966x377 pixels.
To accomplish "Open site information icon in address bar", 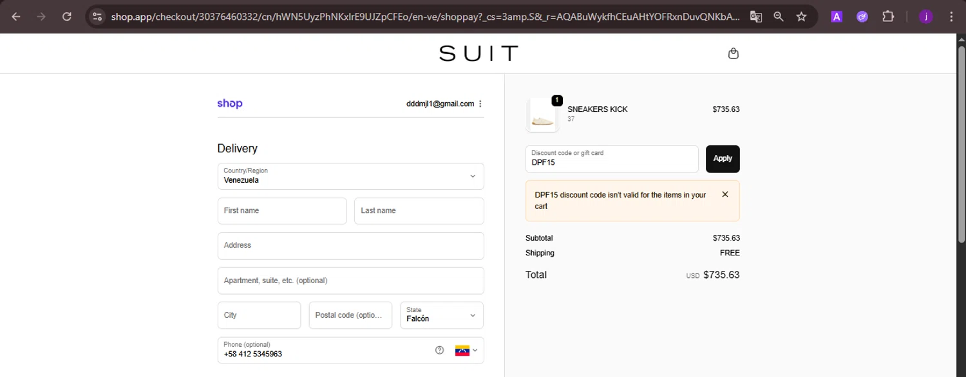I will point(97,17).
